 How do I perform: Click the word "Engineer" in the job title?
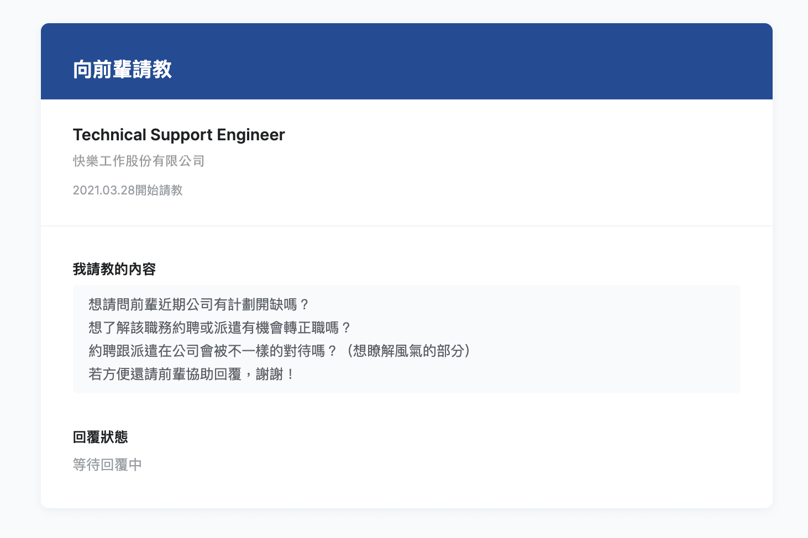pos(250,135)
